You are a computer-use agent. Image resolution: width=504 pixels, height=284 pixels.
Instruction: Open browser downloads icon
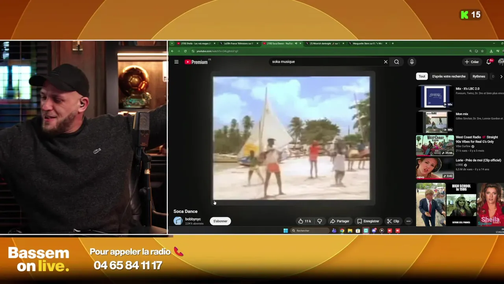click(x=491, y=51)
